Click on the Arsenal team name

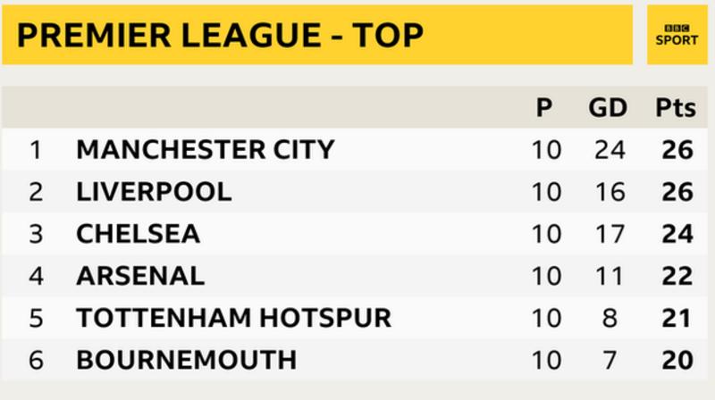tap(140, 275)
